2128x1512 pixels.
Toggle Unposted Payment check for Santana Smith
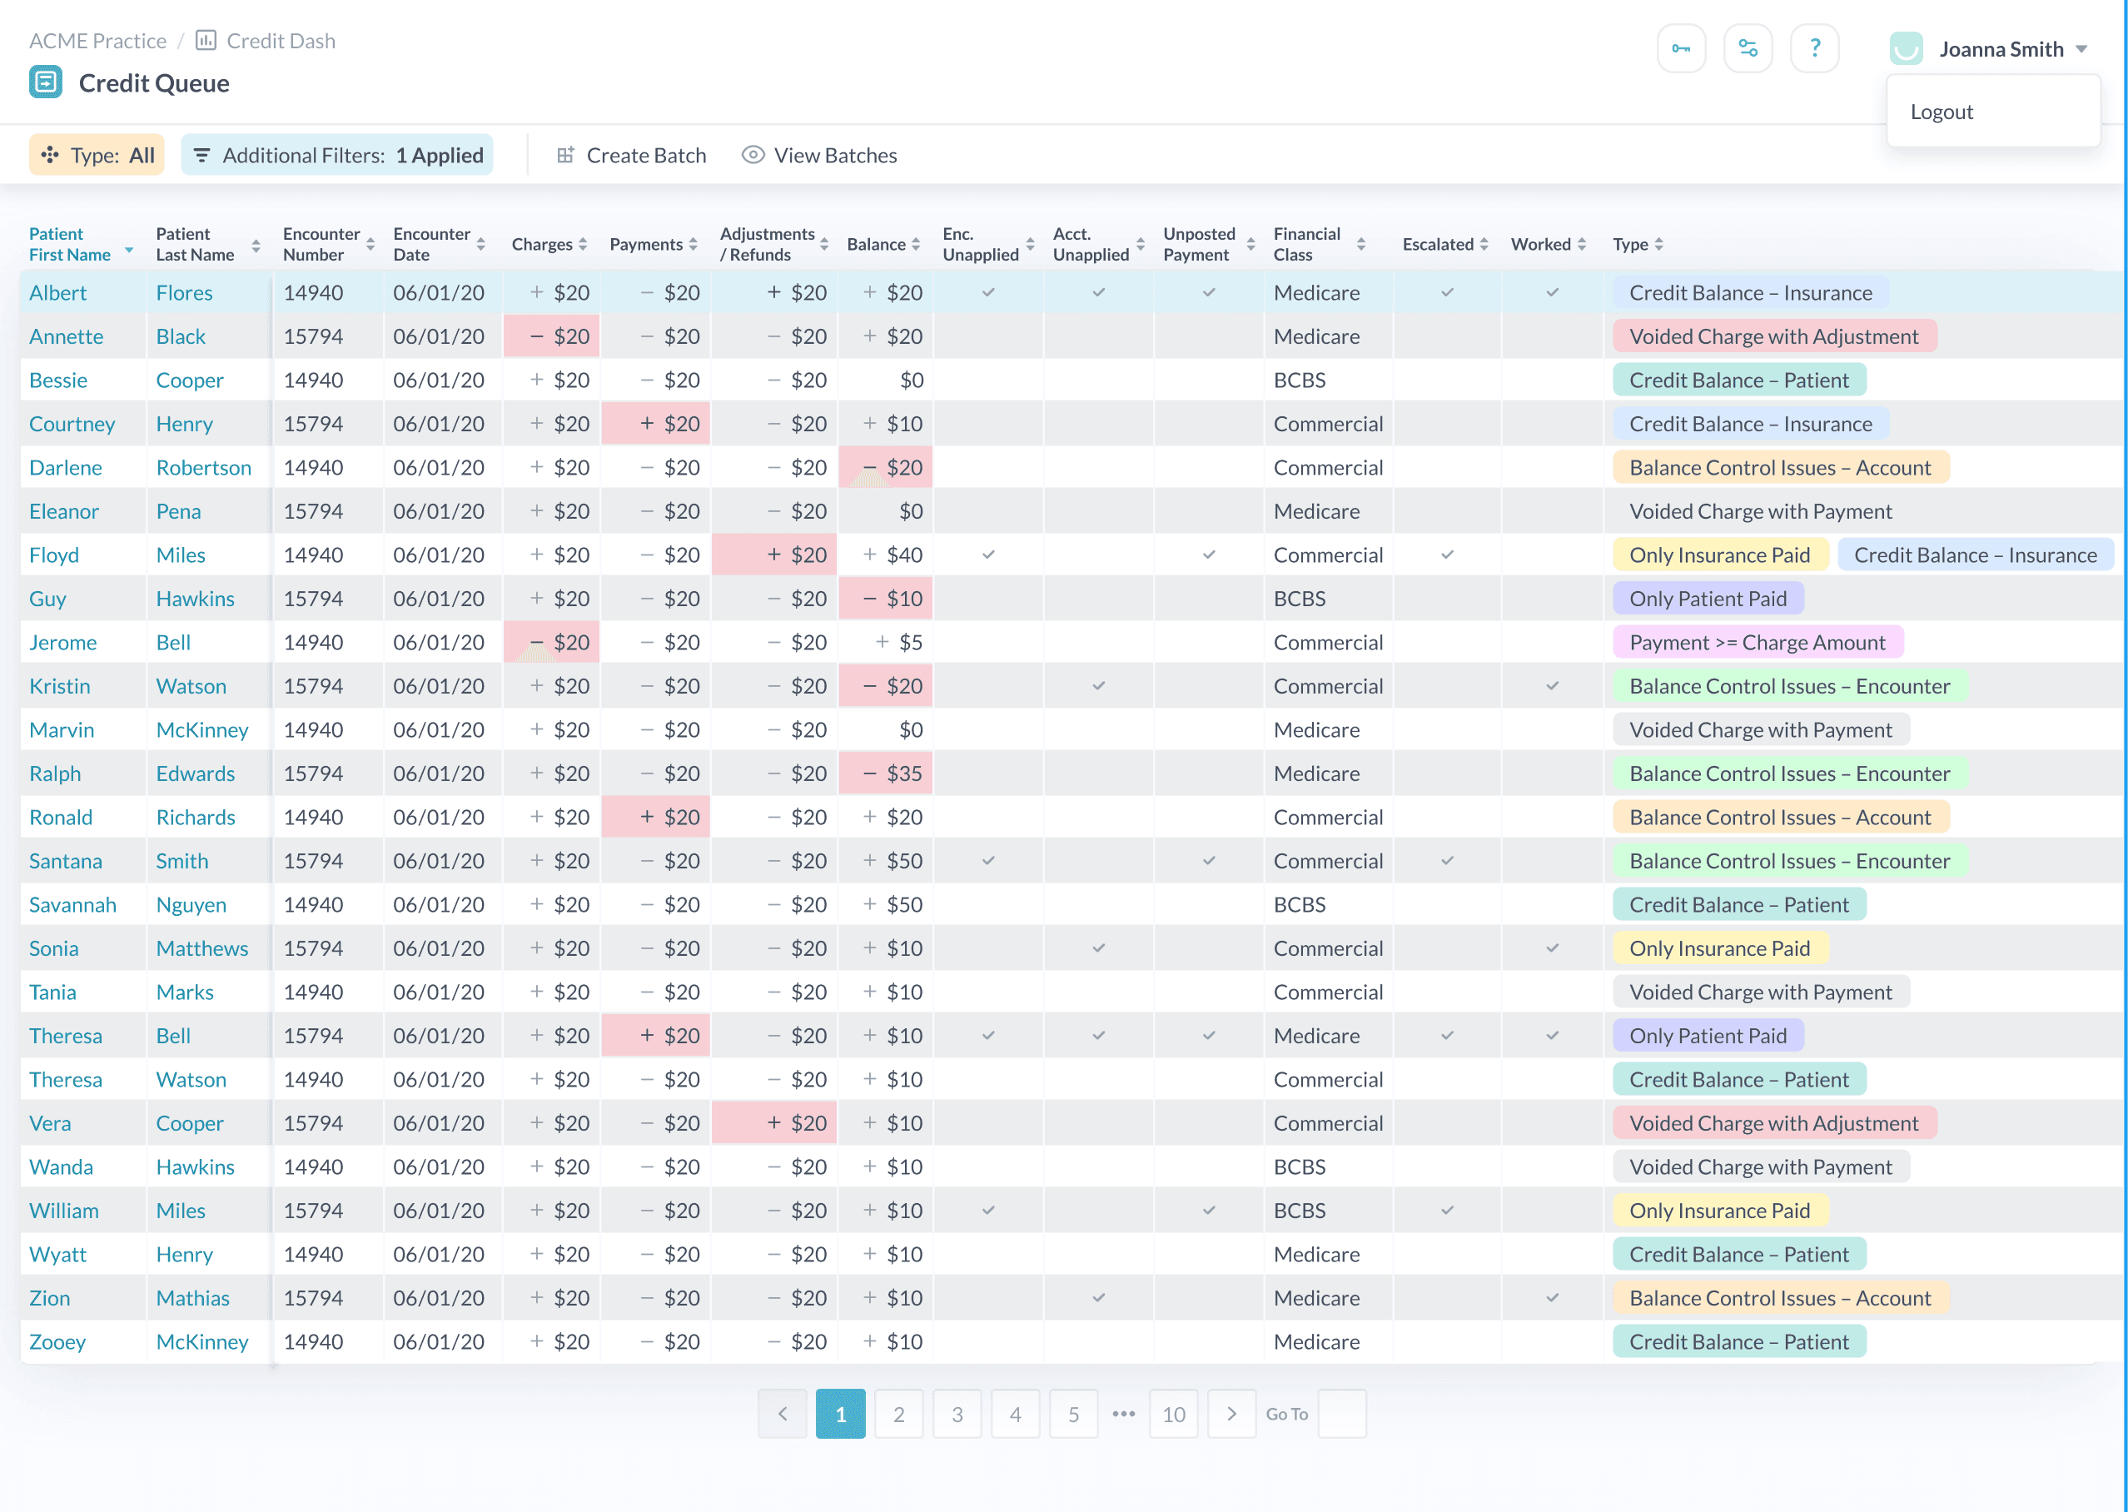[1208, 861]
